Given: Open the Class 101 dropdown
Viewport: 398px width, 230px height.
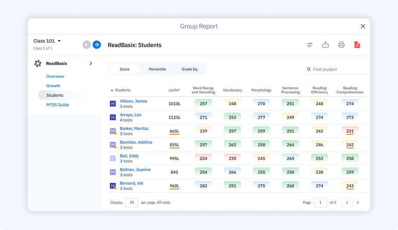Looking at the screenshot, I should [x=47, y=41].
